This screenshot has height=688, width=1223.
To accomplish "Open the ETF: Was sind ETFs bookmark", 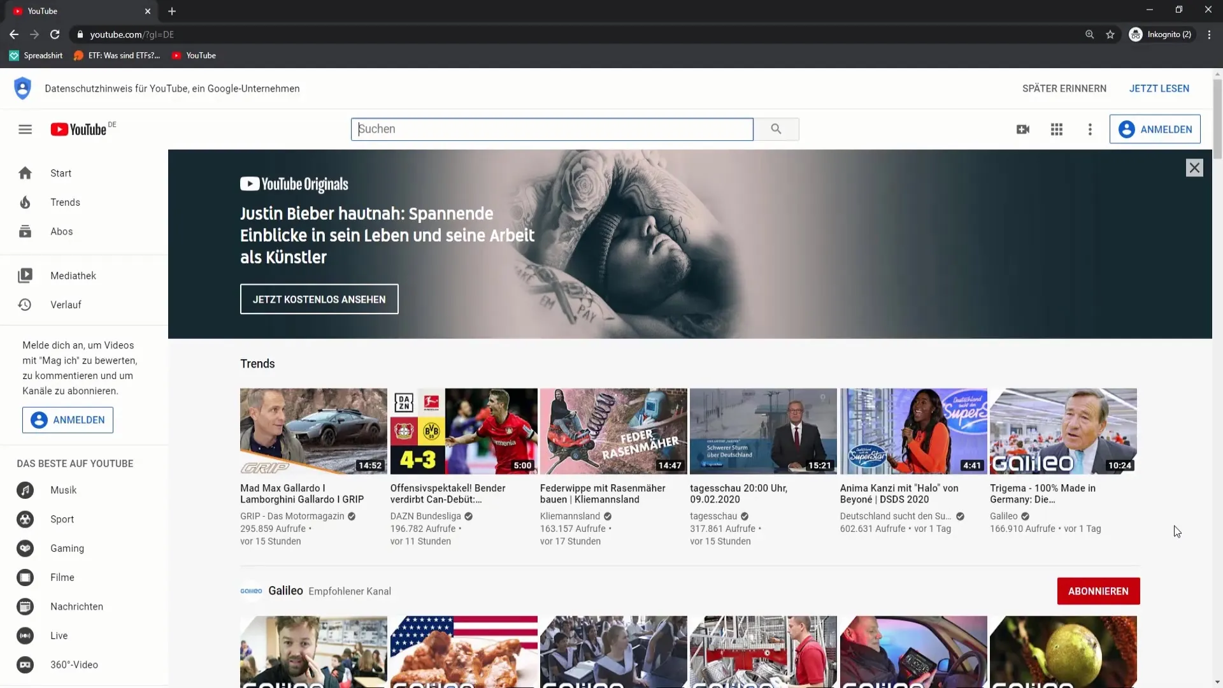I will [x=117, y=55].
